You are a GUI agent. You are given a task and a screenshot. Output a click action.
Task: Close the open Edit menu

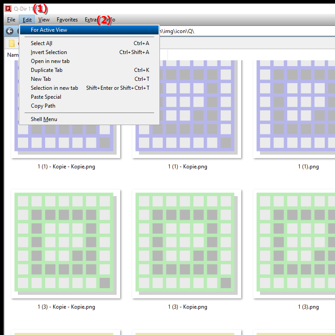coord(27,20)
